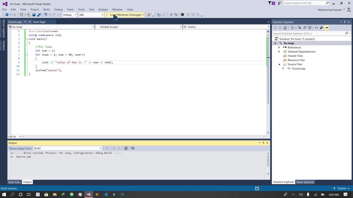Switch to the Error List tab
The width and height of the screenshot is (353, 198).
click(x=15, y=182)
